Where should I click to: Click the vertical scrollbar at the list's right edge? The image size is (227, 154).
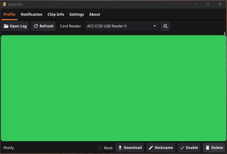[225, 34]
